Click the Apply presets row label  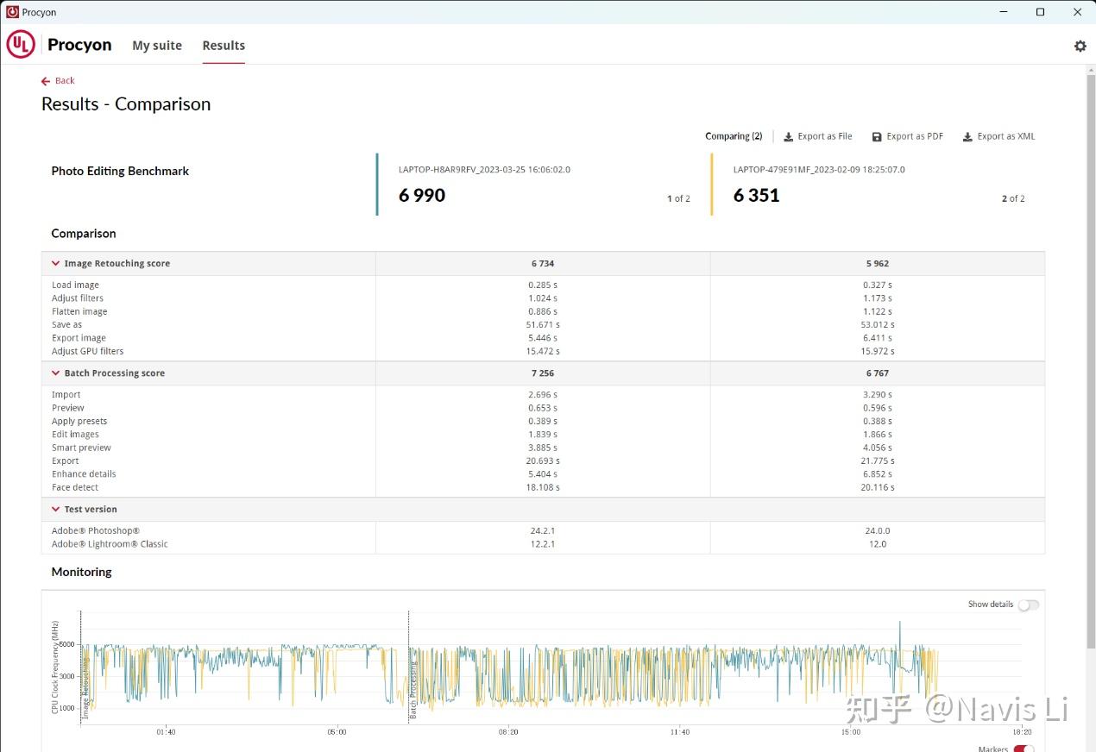click(x=79, y=422)
